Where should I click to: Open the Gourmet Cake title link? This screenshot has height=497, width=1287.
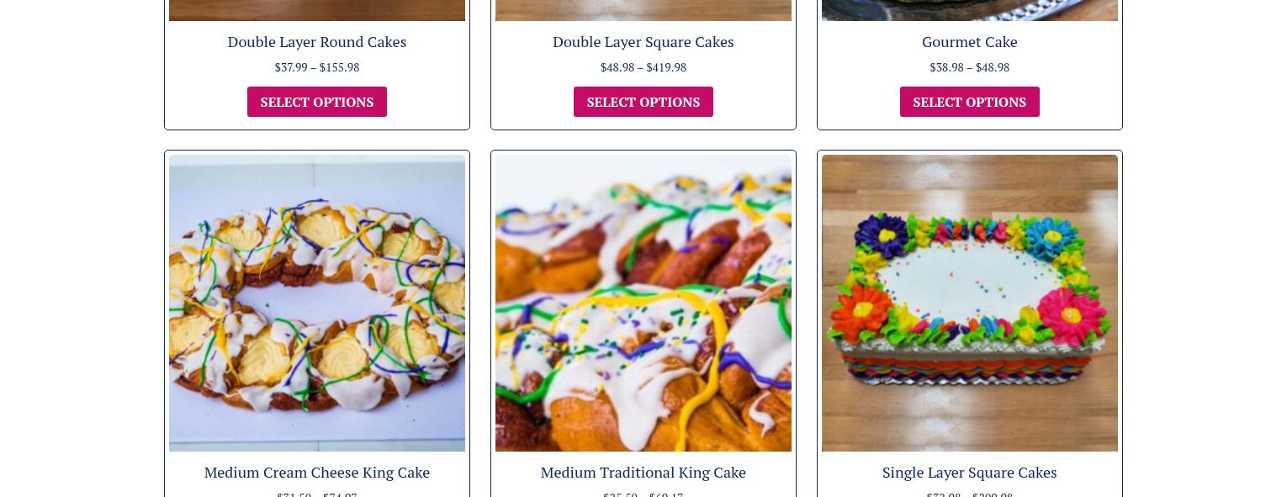tap(970, 41)
